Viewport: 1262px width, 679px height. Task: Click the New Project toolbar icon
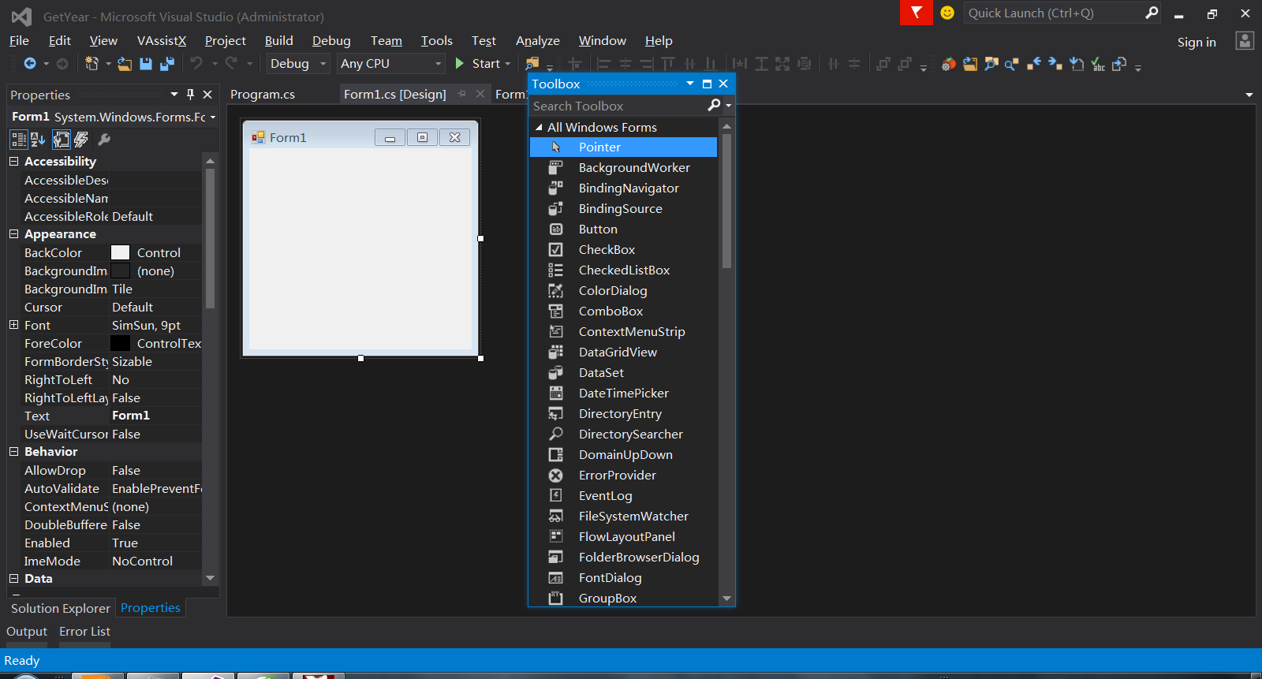91,63
